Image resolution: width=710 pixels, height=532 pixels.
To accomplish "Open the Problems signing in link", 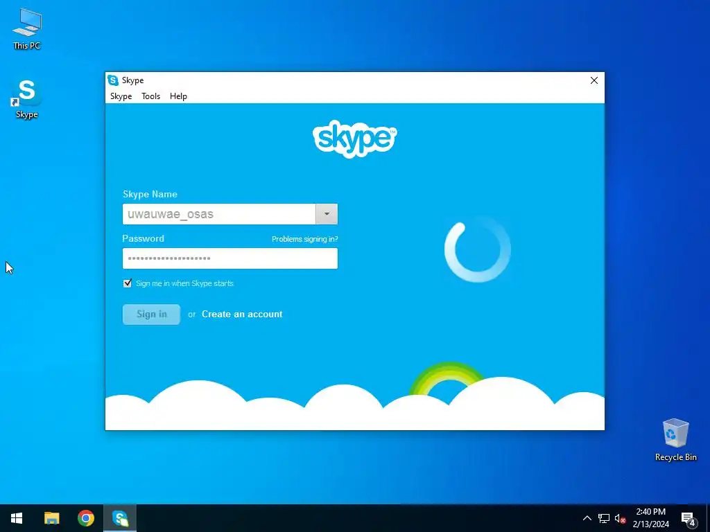I will point(305,239).
